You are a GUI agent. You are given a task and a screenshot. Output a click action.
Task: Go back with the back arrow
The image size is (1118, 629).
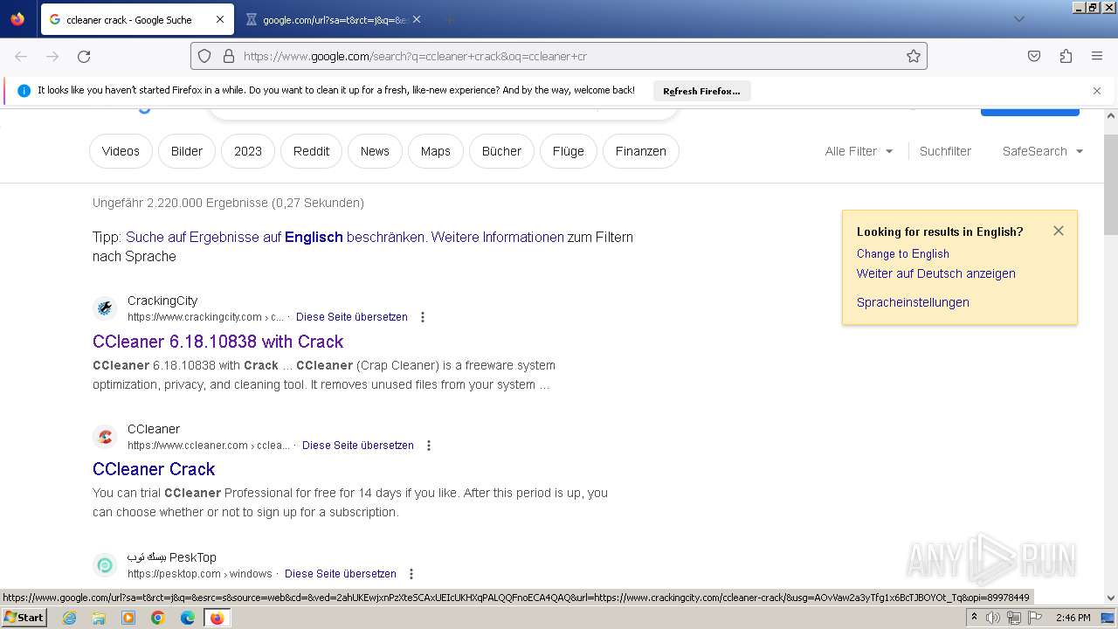(21, 56)
